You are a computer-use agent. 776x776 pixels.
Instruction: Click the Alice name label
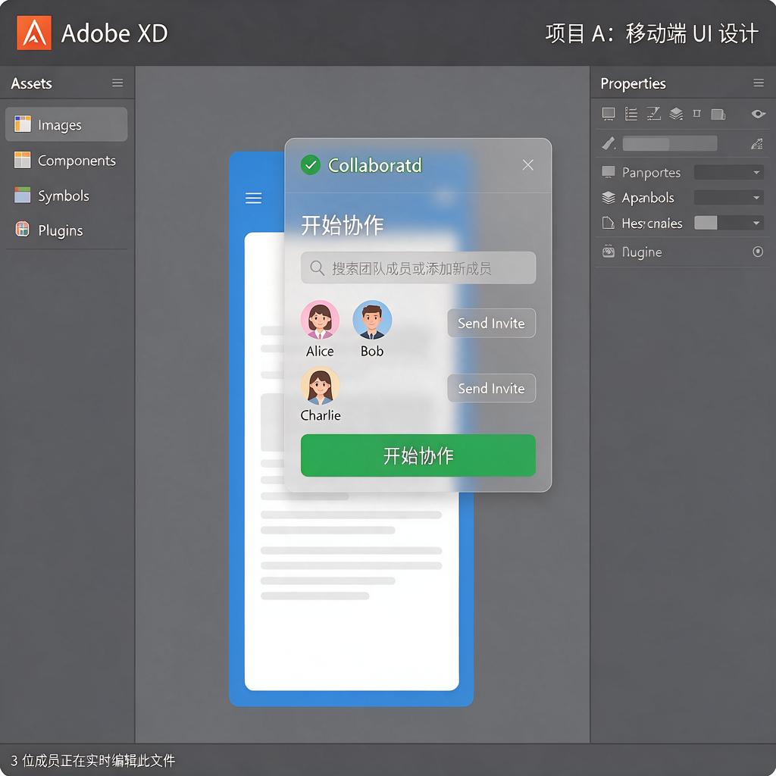(x=320, y=351)
